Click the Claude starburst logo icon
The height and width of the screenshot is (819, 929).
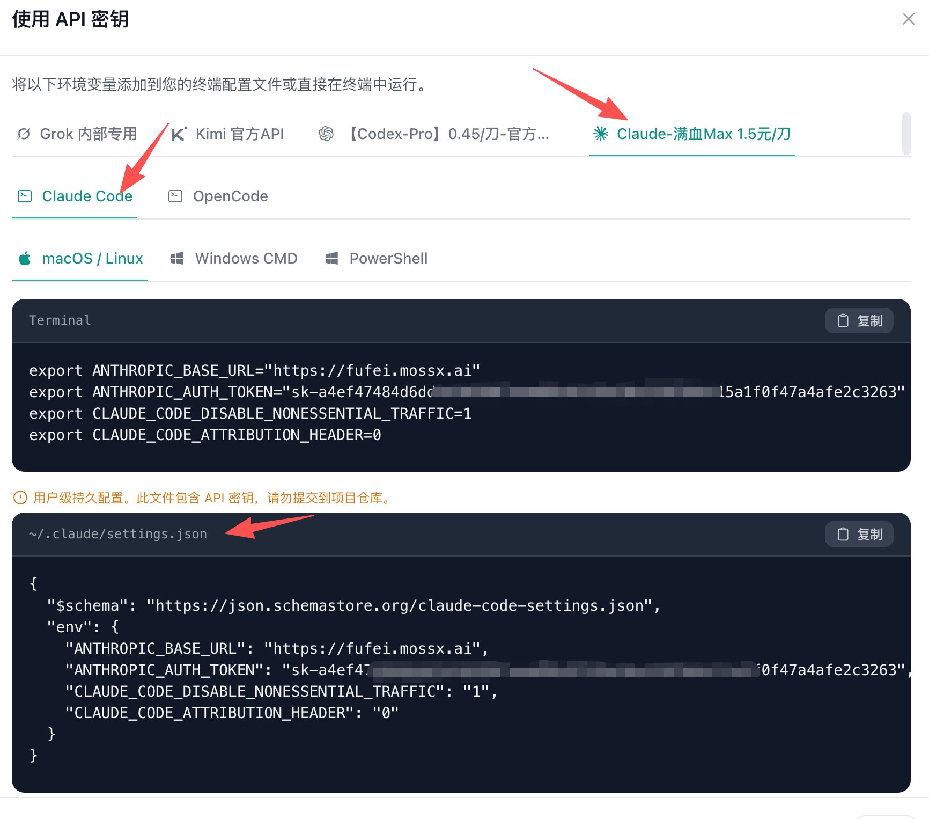tap(601, 134)
